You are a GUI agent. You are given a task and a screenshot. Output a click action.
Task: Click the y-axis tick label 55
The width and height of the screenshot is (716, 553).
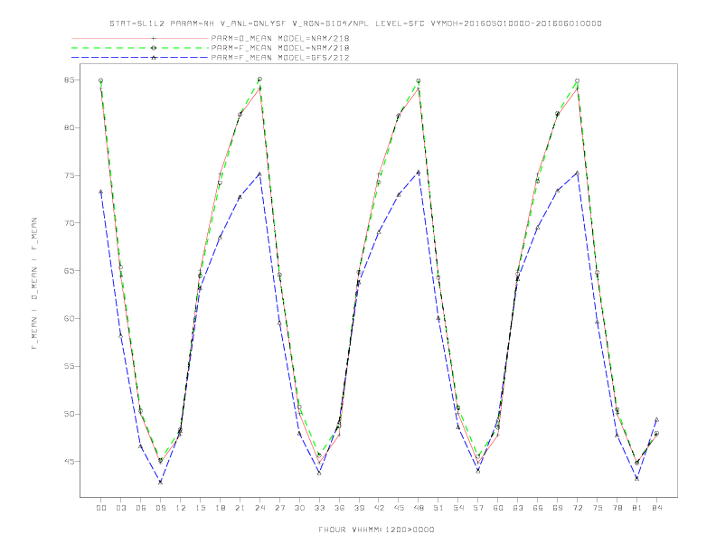pyautogui.click(x=70, y=366)
